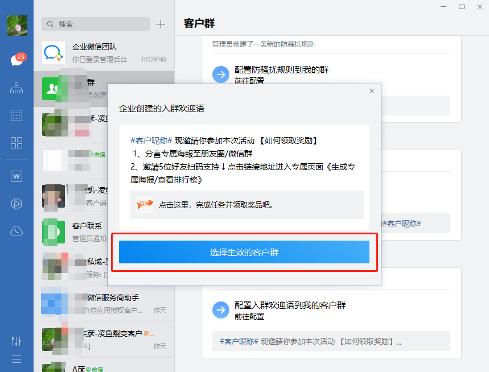Close the 企业创建的入群欢迎语 dialog
Screen dimensions: 489x372
[x=372, y=91]
